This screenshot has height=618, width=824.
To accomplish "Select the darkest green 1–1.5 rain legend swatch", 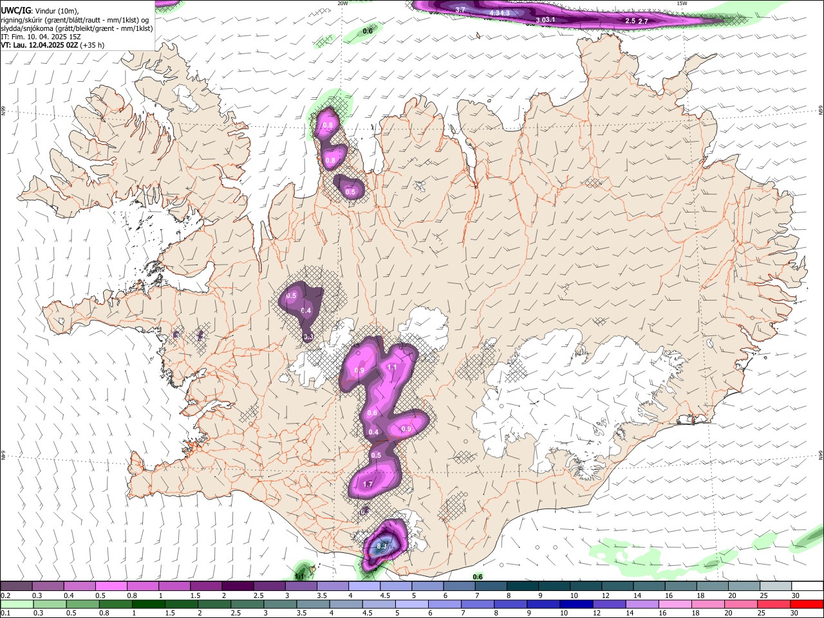I will coord(149,604).
